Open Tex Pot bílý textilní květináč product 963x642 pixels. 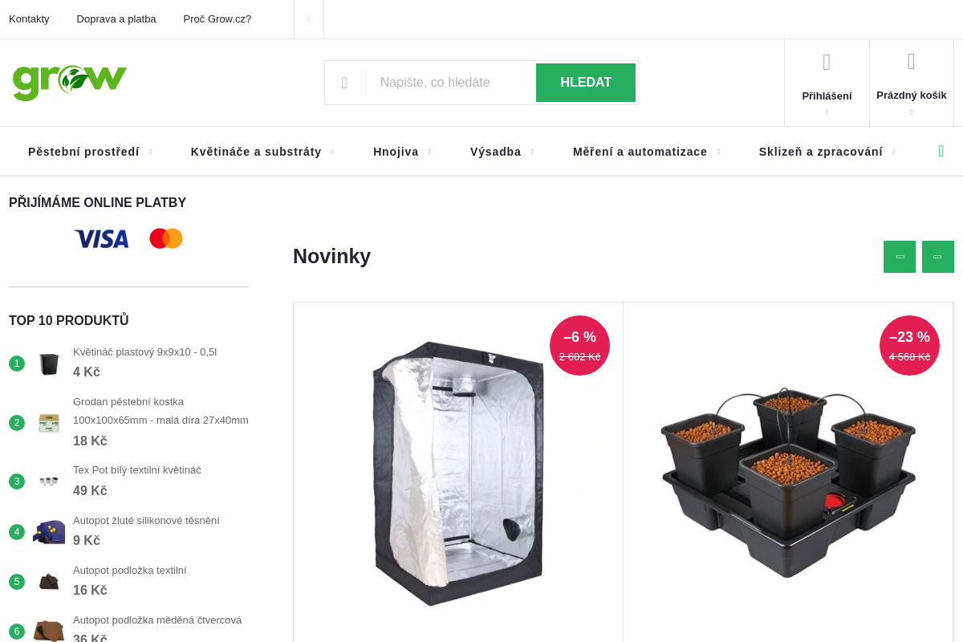pos(137,470)
